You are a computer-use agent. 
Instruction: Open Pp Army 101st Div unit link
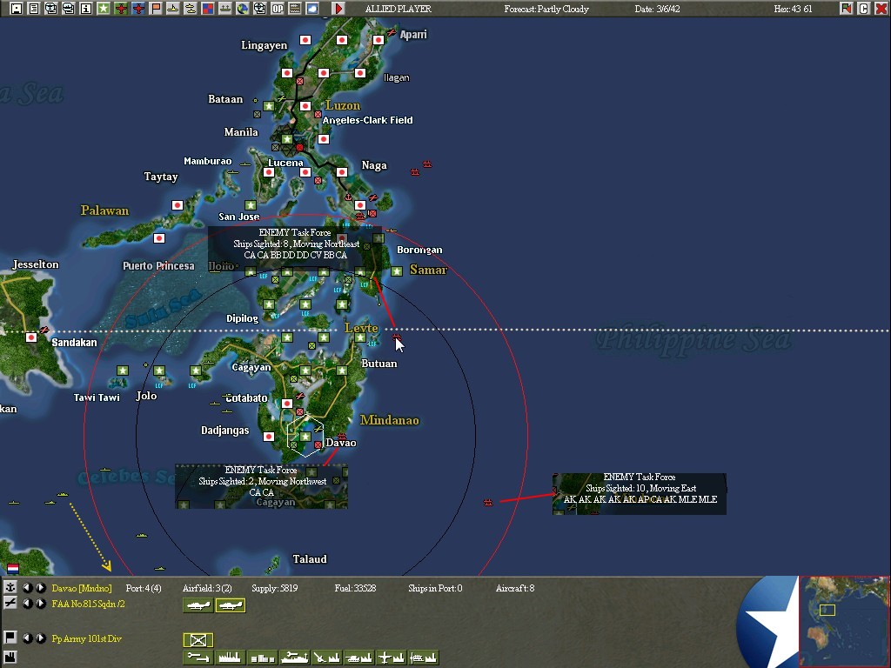click(86, 638)
